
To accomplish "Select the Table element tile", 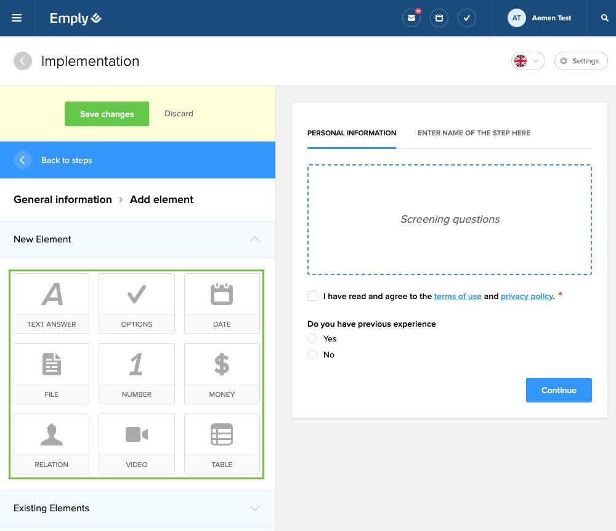I will [222, 444].
